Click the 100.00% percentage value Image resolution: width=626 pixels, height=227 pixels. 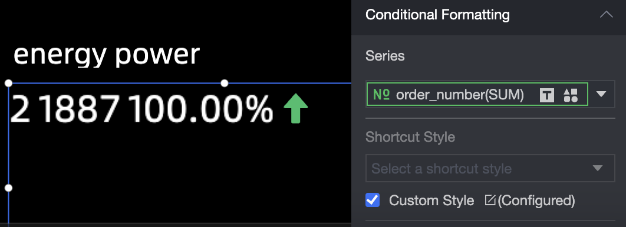tap(202, 109)
